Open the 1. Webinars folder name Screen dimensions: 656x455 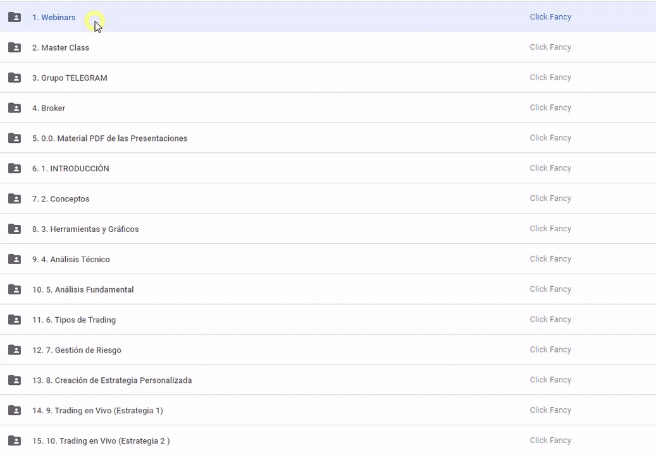[54, 18]
